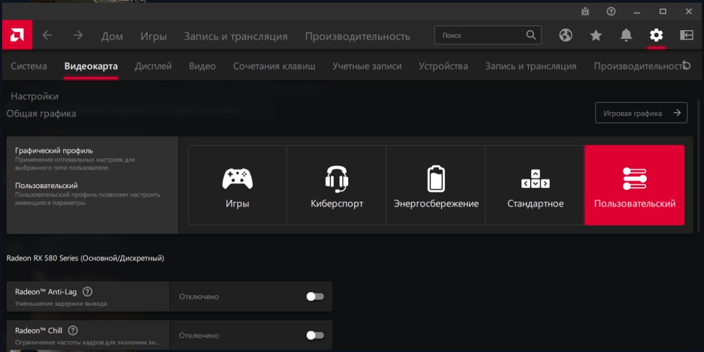Image resolution: width=704 pixels, height=352 pixels.
Task: Switch to the Система settings tab
Action: pyautogui.click(x=29, y=66)
